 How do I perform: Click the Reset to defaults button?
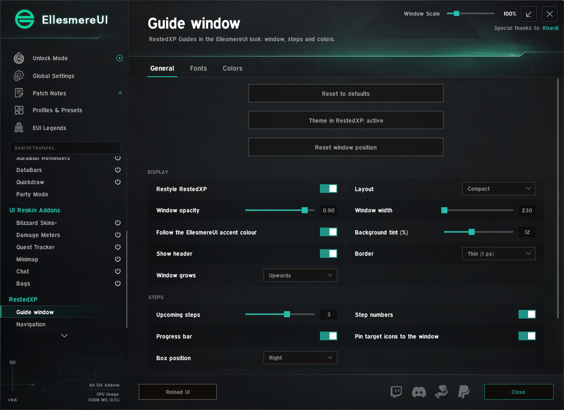pyautogui.click(x=346, y=93)
